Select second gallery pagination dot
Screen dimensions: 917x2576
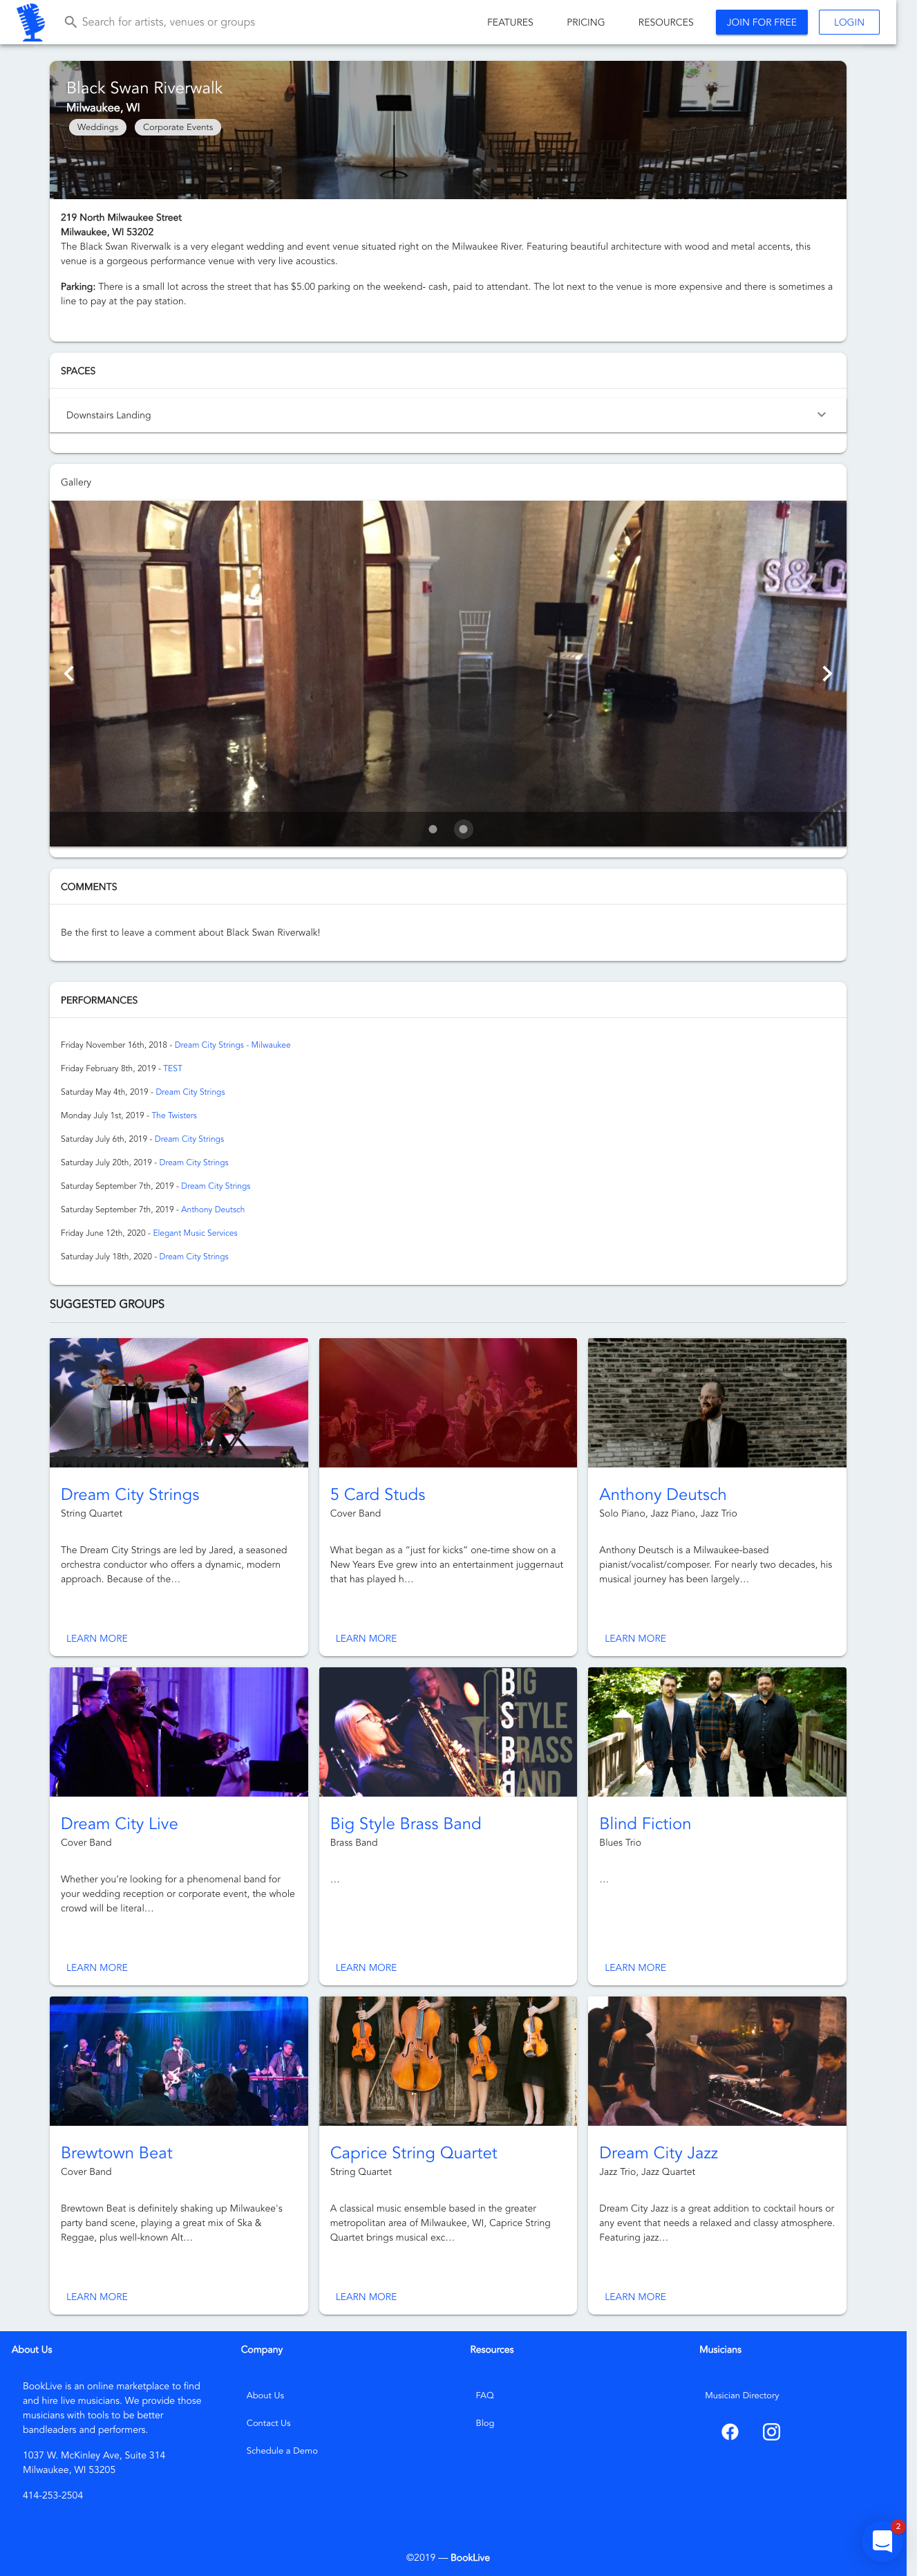tap(464, 829)
